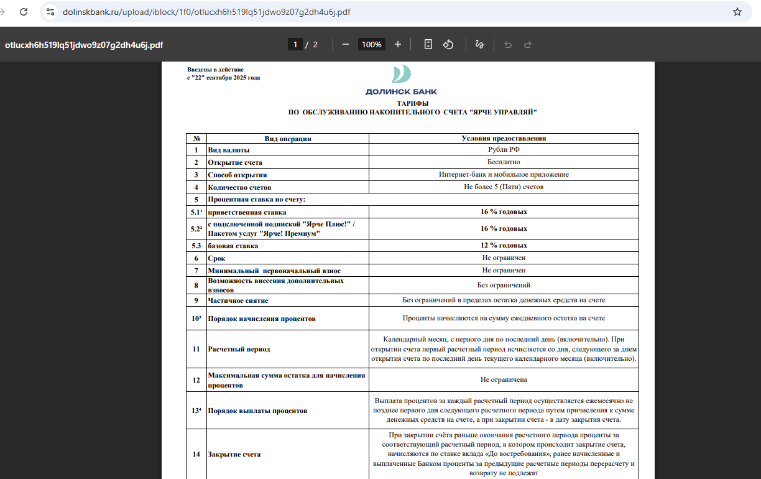Select the current page number field
This screenshot has height=479, width=761.
tap(295, 44)
